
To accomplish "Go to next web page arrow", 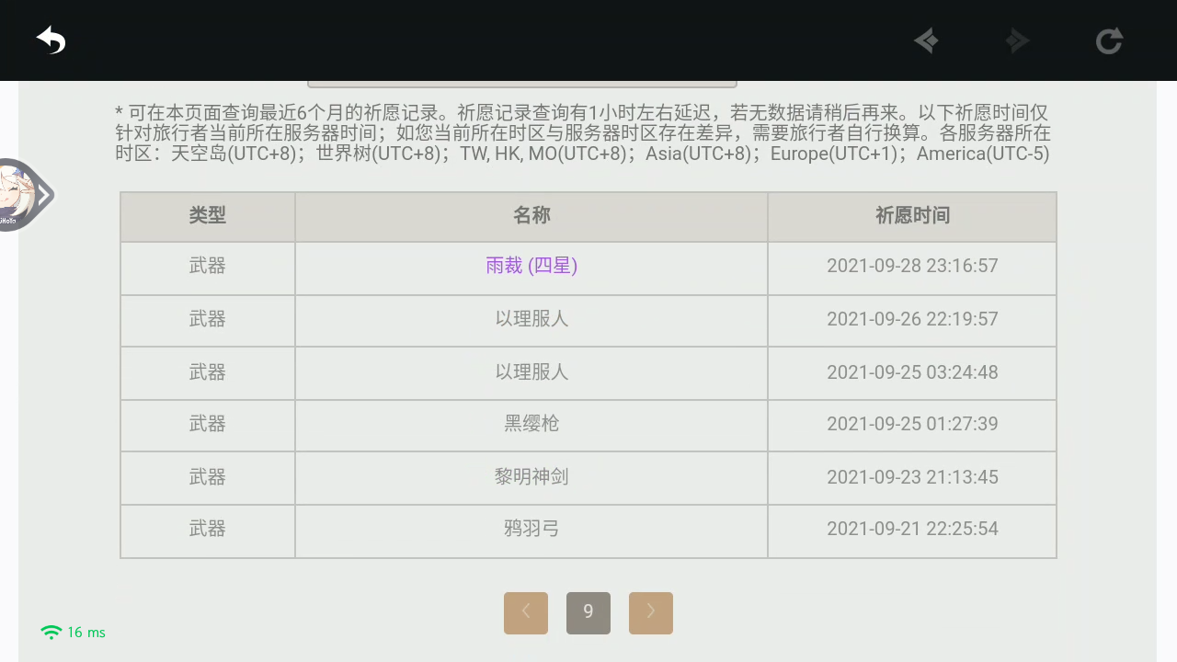I will (x=1017, y=40).
